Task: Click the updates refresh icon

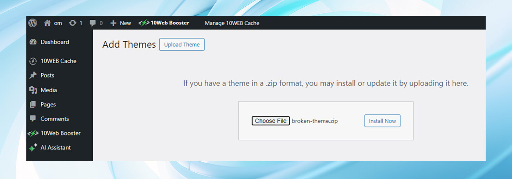Action: point(72,23)
